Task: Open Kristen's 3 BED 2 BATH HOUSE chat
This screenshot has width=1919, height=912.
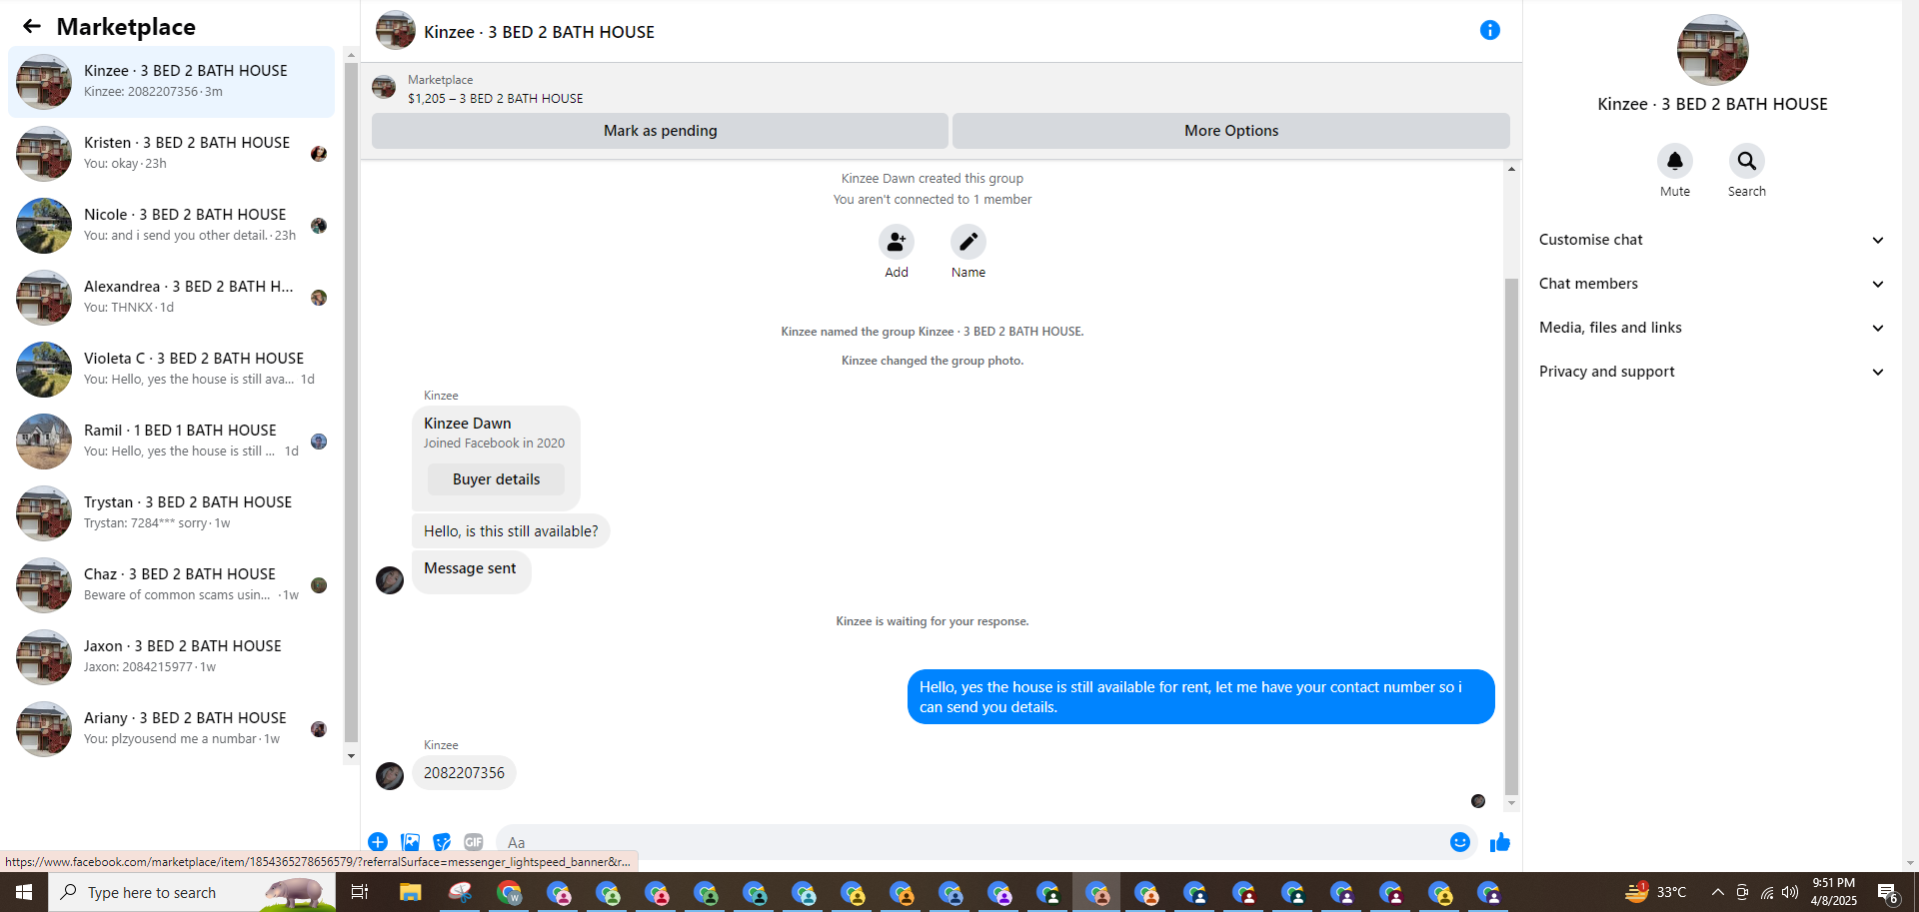Action: coord(172,154)
